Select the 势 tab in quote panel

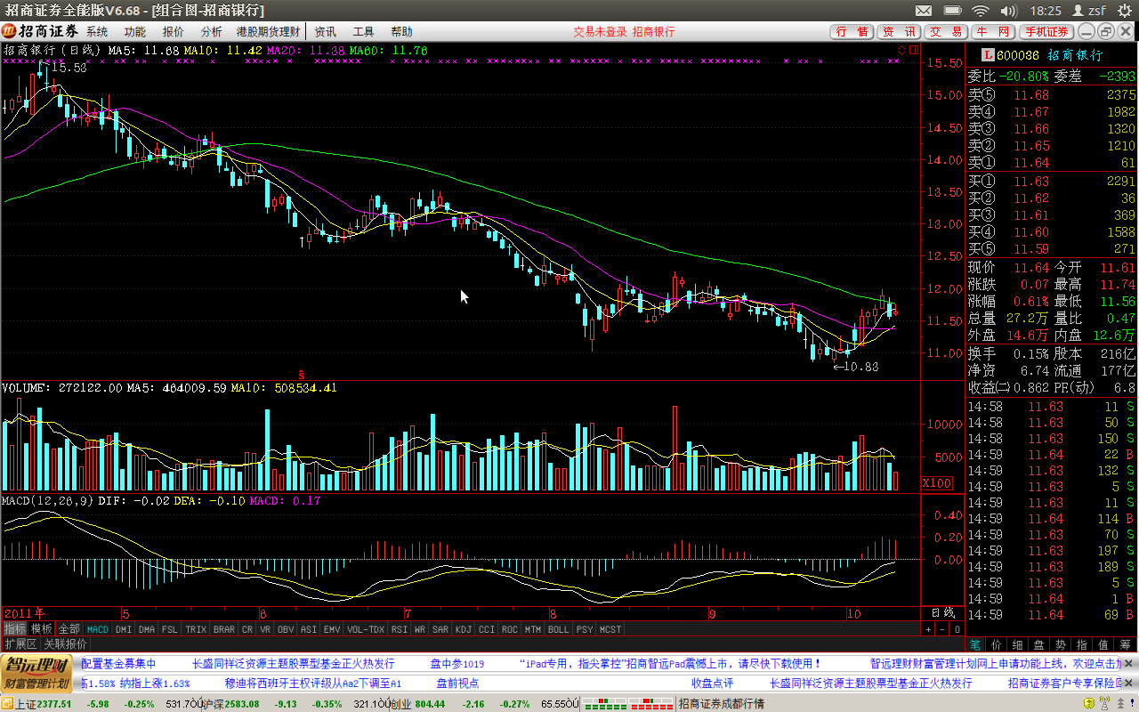[x=1061, y=644]
